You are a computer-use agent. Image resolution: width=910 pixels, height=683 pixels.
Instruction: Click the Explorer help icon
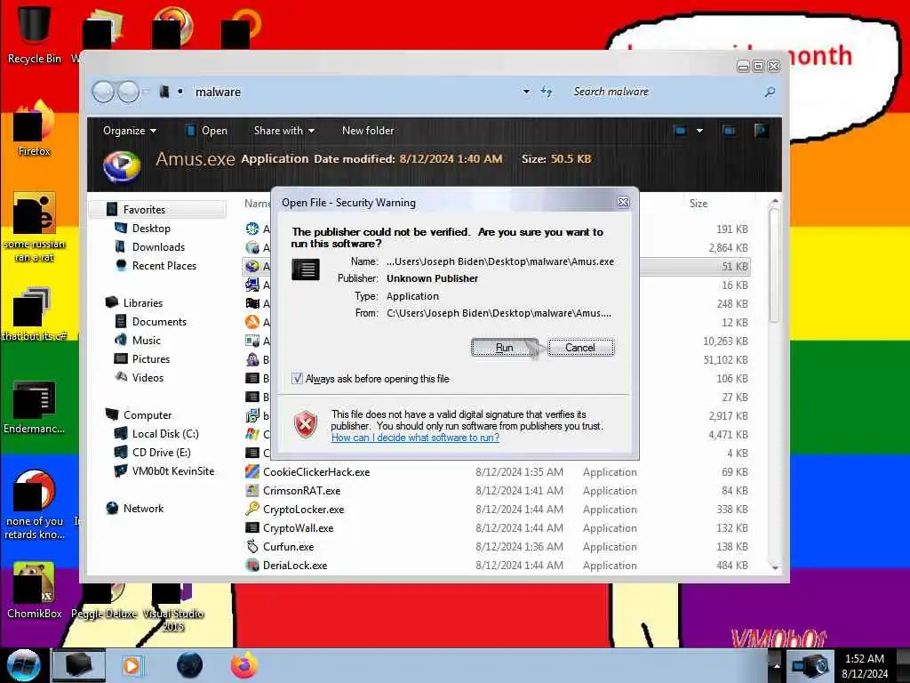pyautogui.click(x=761, y=131)
